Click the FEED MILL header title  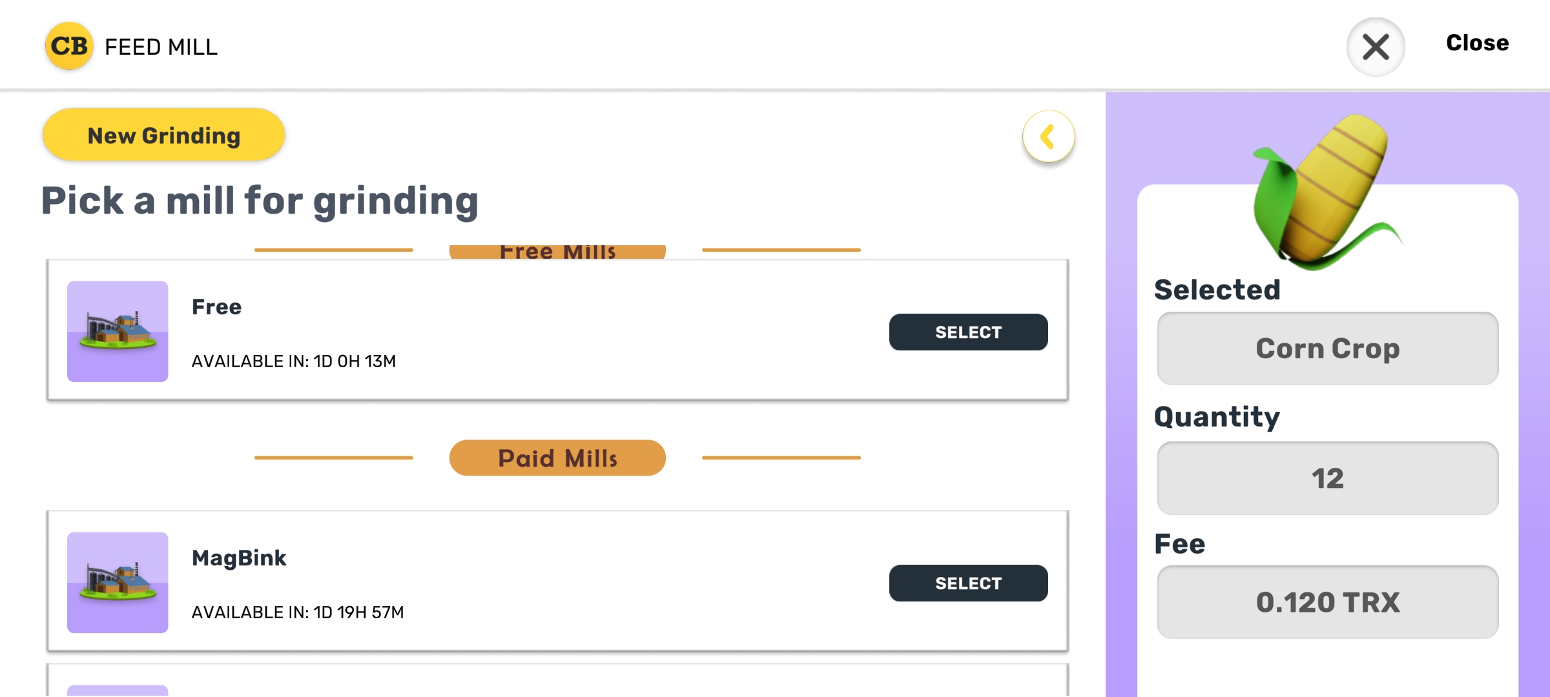(x=161, y=47)
